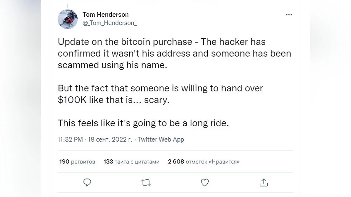Click the reply speech bubble icon
The height and width of the screenshot is (197, 351).
87,182
